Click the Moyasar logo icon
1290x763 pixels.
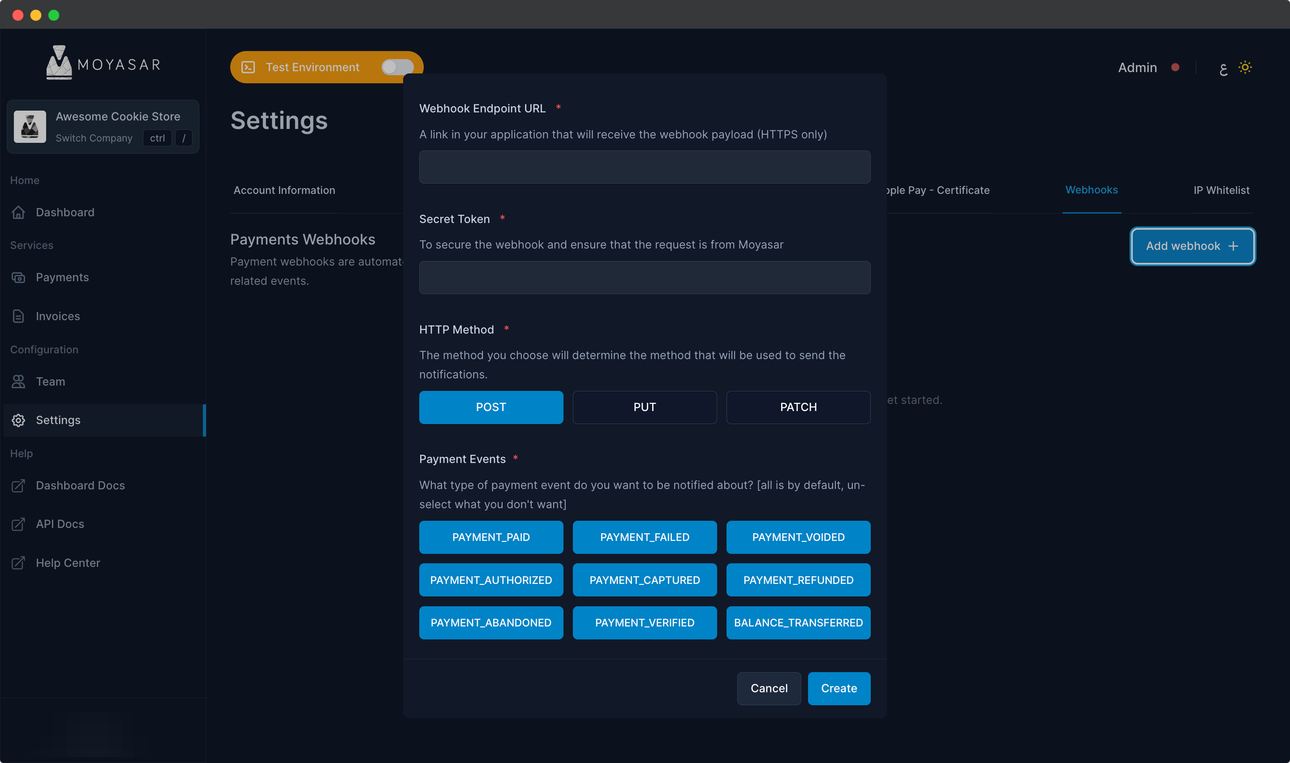pos(59,63)
